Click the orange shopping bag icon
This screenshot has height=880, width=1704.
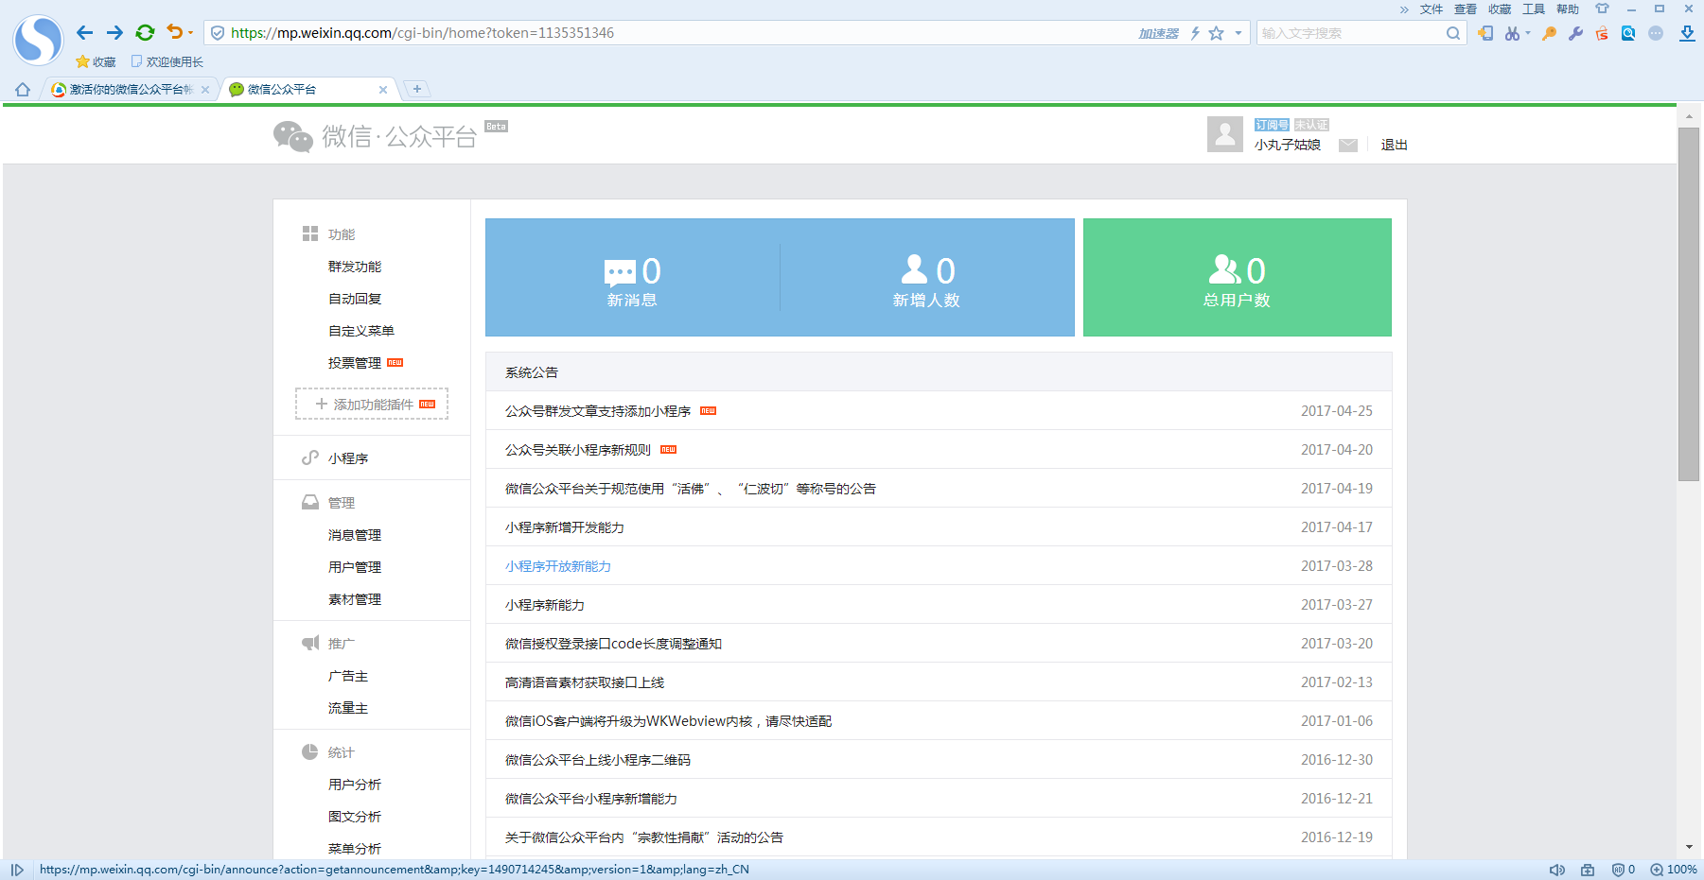pos(1602,33)
